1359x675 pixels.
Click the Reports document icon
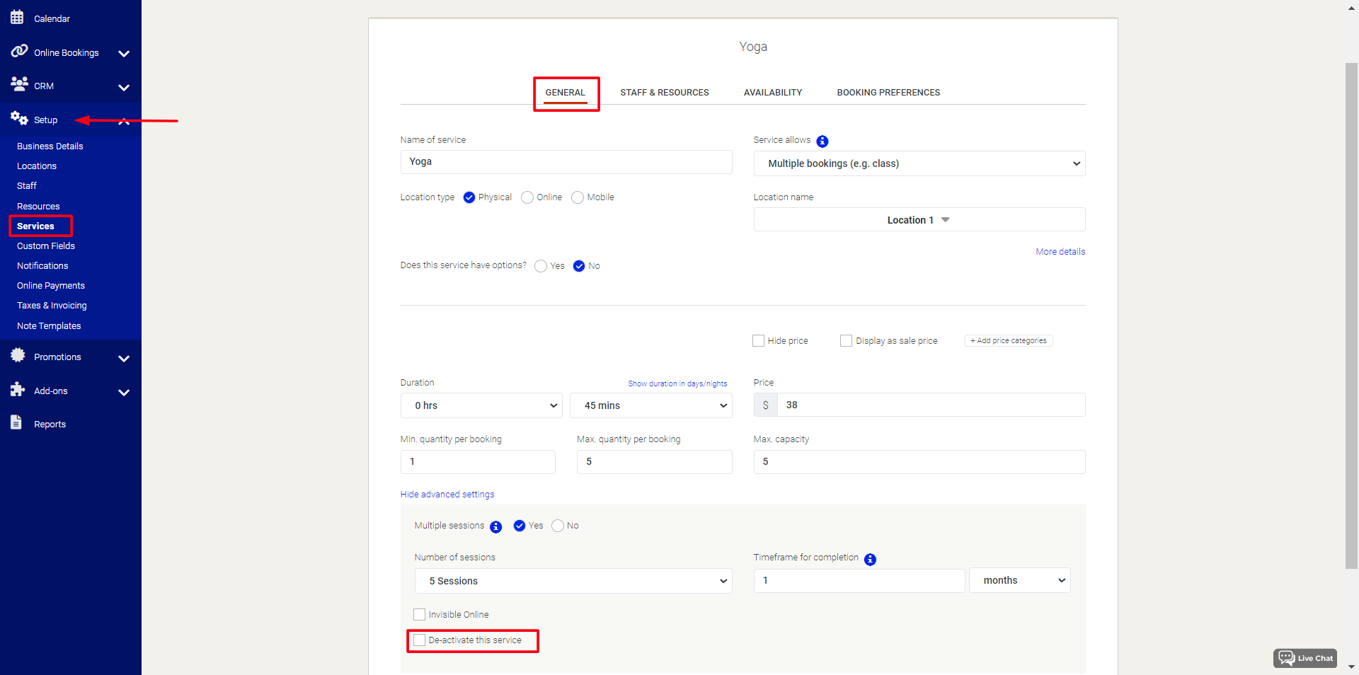coord(16,422)
